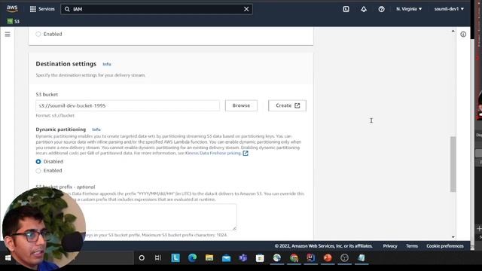The height and width of the screenshot is (271, 482).
Task: Expand the soumil-dev1 account dropdown
Action: (x=449, y=9)
